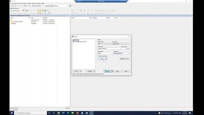Increase port number with up stepper
The height and width of the screenshot is (115, 204).
(128, 48)
